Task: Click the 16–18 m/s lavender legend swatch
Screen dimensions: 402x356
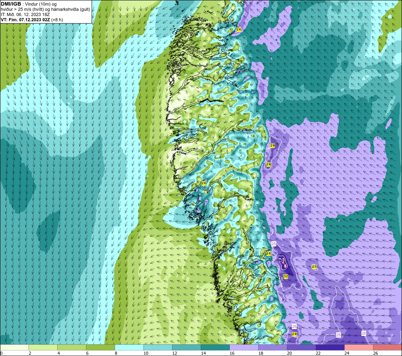Action: (244, 347)
